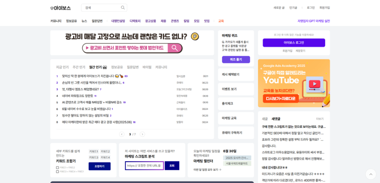The height and width of the screenshot is (183, 380).
Task: Open the 콘텐츠 menu
Action: pos(175,21)
